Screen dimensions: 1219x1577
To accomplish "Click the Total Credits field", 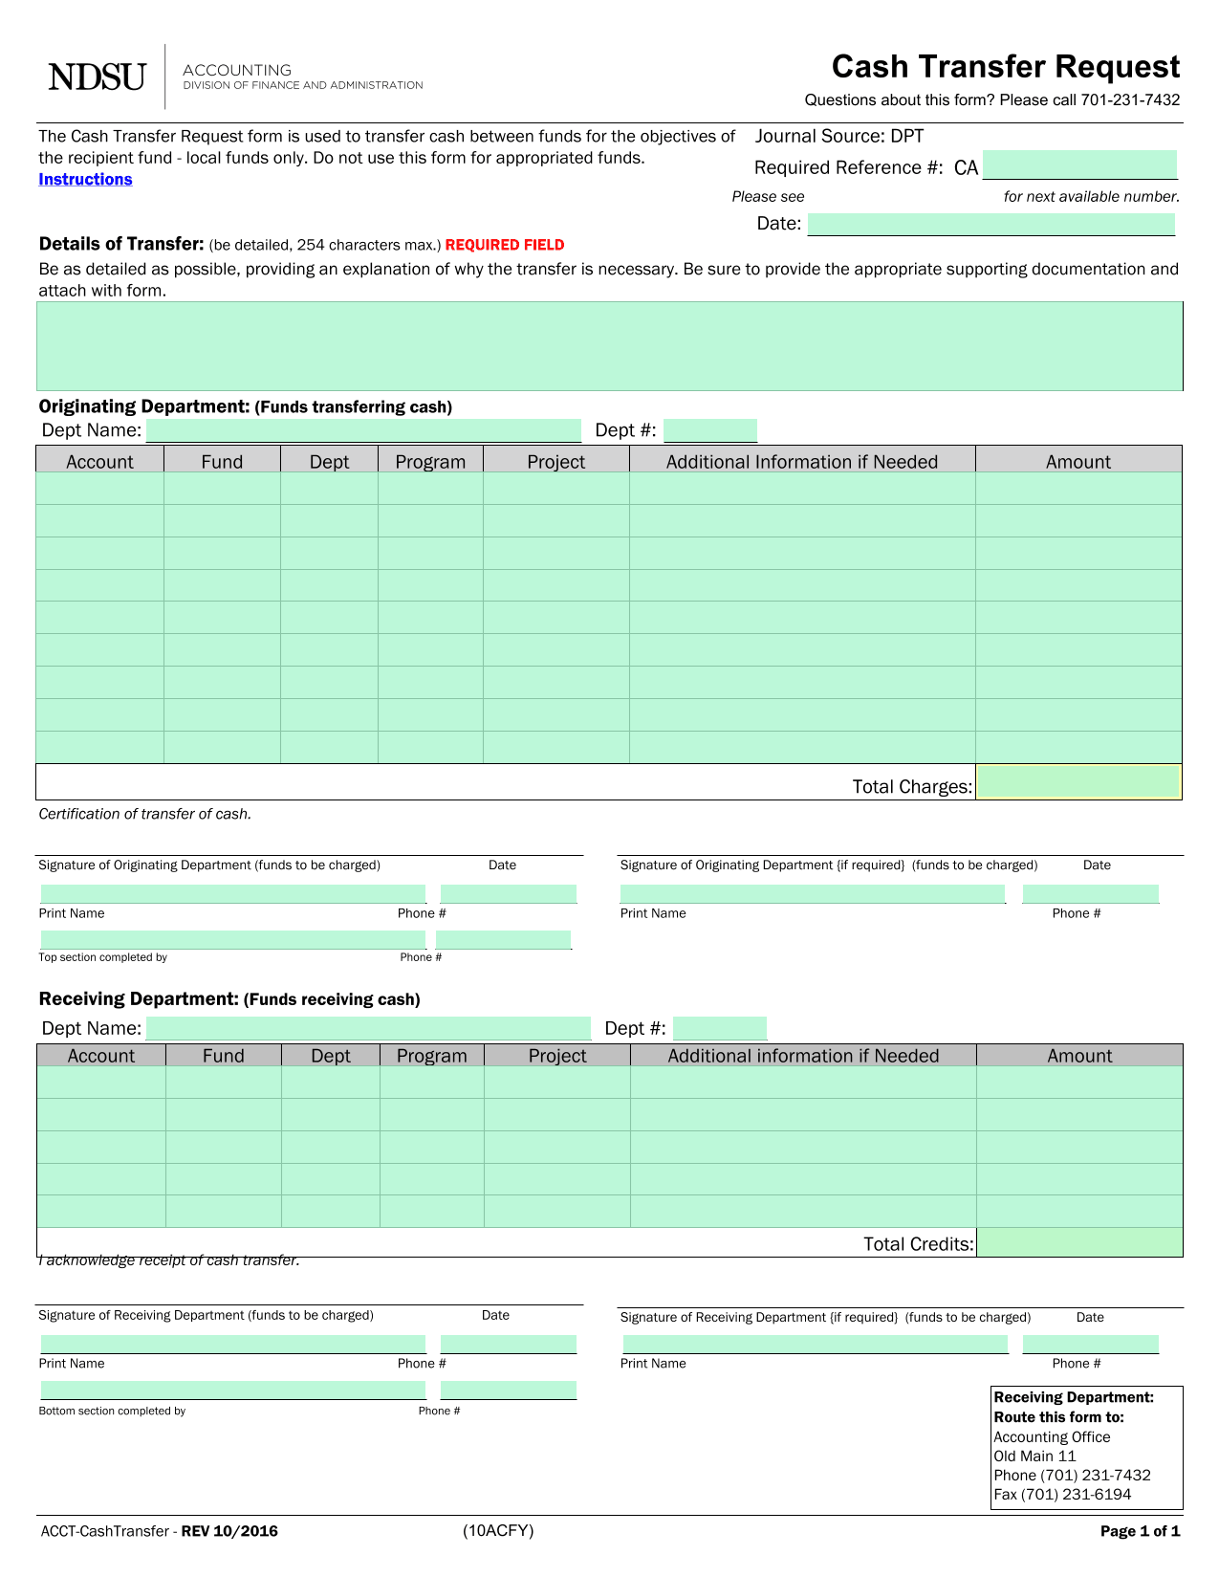I will coord(1080,1242).
